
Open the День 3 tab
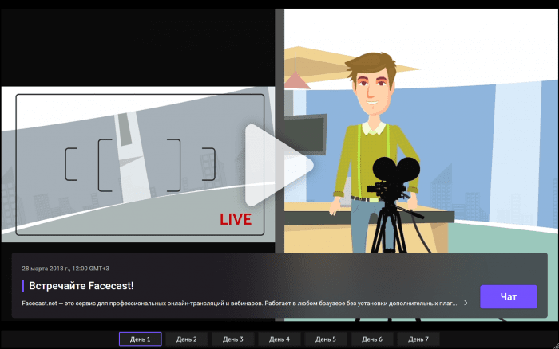(x=233, y=339)
